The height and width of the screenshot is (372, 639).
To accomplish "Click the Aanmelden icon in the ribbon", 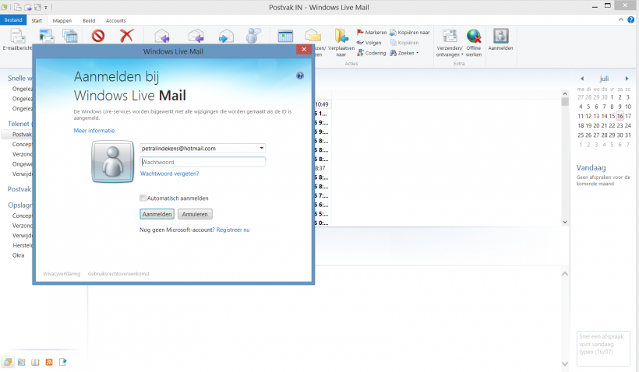I will 500,37.
